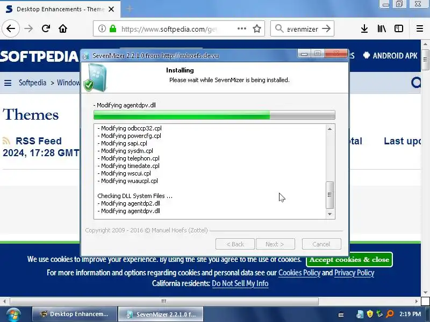Click the Last updated column heading
430x322 pixels.
[402, 141]
